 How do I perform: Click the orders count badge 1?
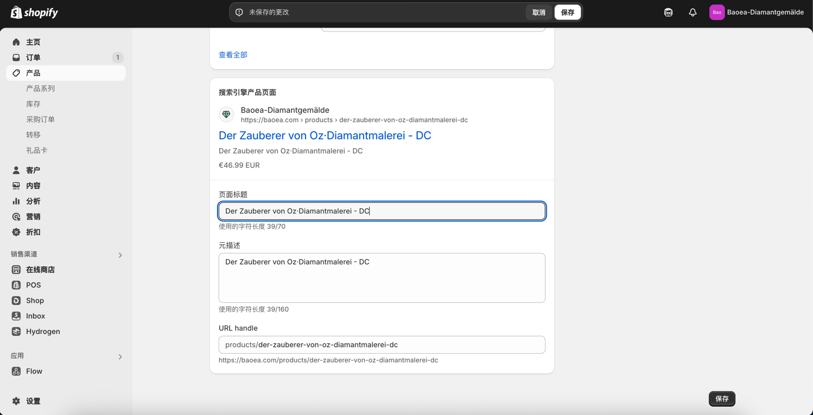click(117, 57)
